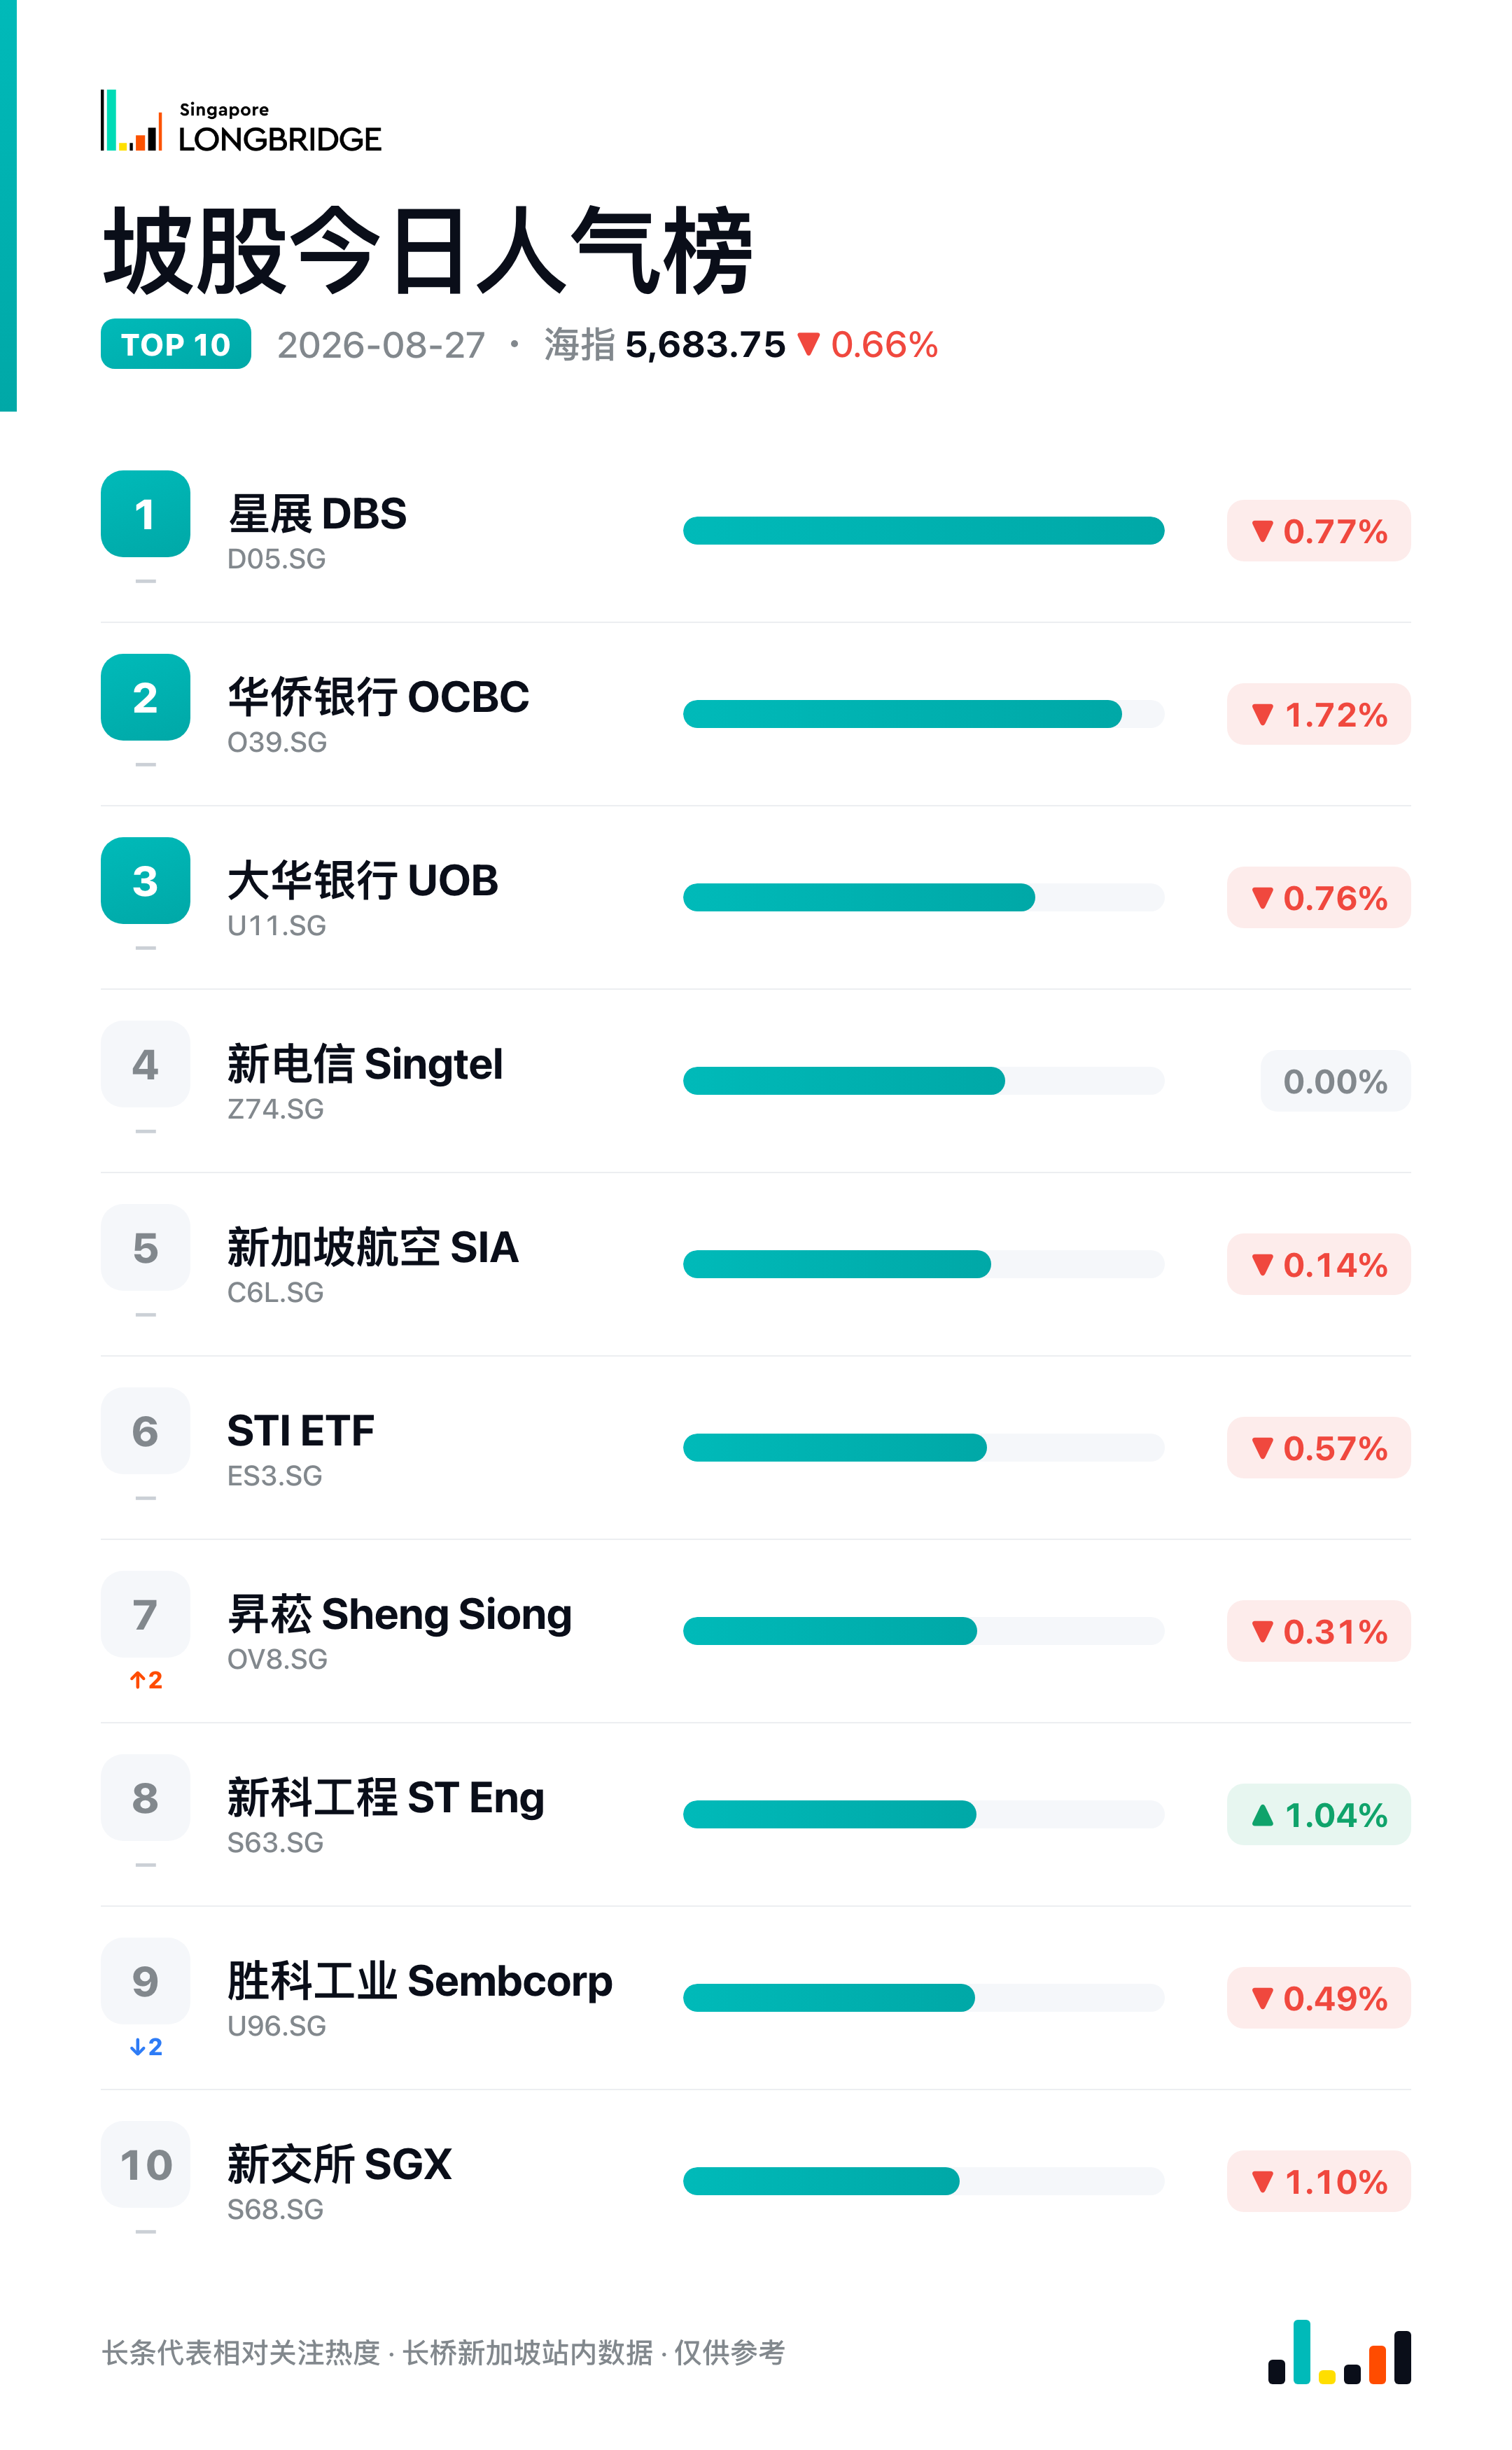Screen dimensions: 1512x2450
Task: Click the rank 1 badge for DBS
Action: click(x=145, y=514)
